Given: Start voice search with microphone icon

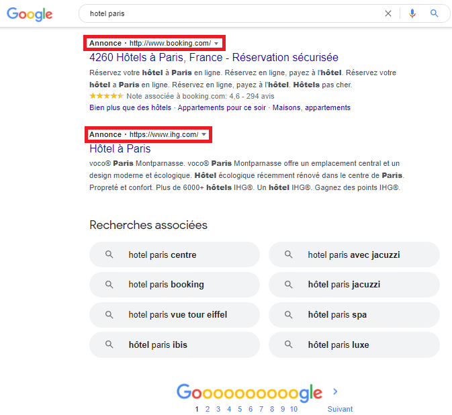Looking at the screenshot, I should 412,13.
